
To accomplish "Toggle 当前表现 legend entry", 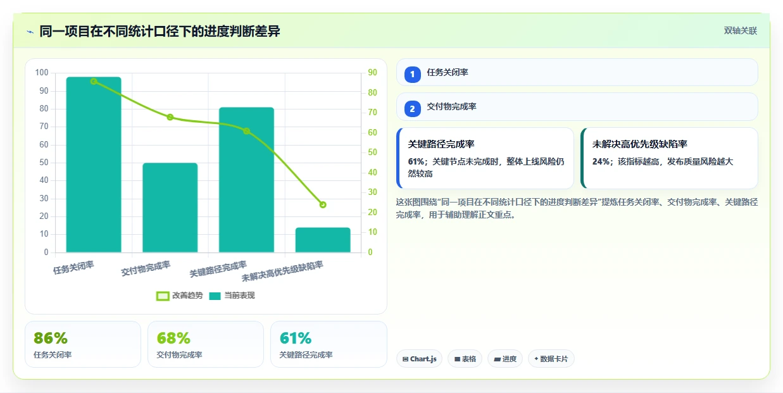I will click(232, 296).
